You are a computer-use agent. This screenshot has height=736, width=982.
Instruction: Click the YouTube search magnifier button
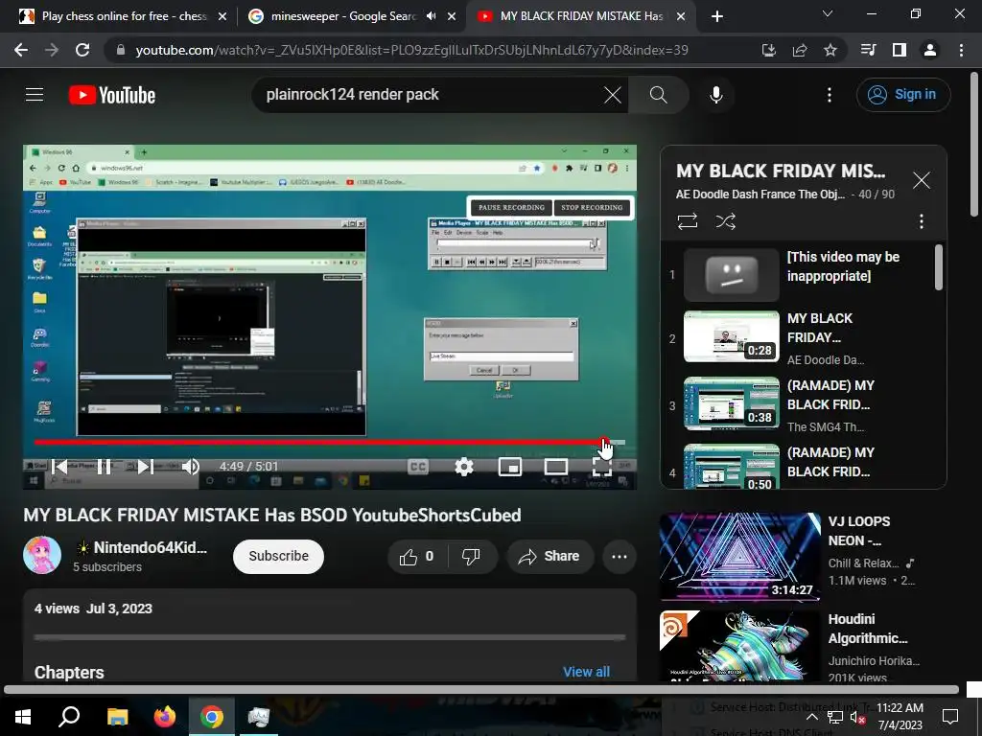point(658,95)
